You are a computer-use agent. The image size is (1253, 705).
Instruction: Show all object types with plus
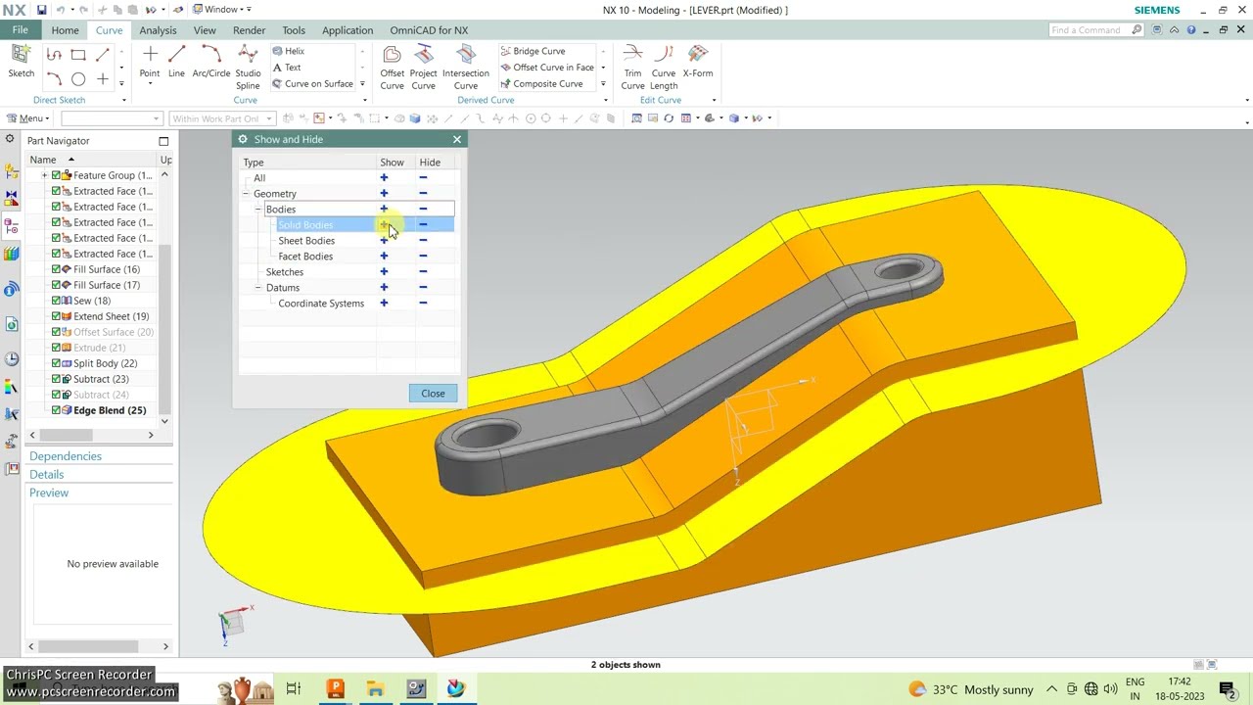pyautogui.click(x=384, y=178)
